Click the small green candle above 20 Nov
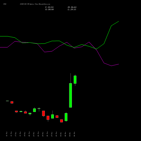The width and height of the screenshot is (141, 141). click(x=30, y=113)
